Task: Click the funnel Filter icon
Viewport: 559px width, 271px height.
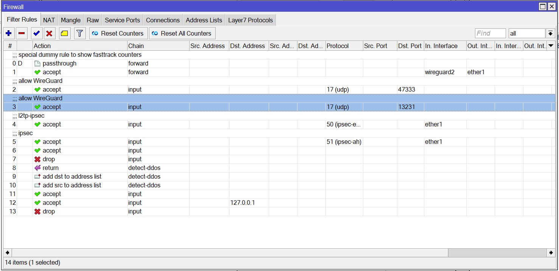Action: (x=79, y=33)
